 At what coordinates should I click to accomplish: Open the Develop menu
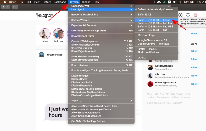[x=74, y=2]
